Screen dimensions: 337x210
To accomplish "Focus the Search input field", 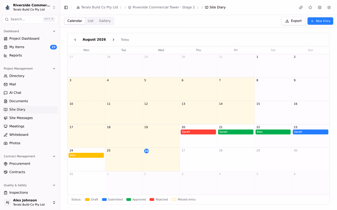I will pos(30,19).
